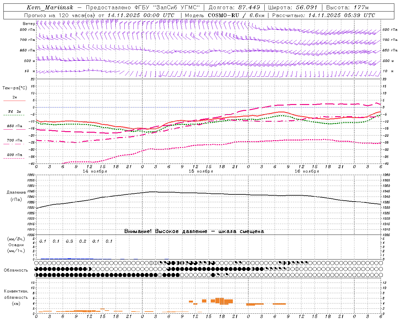Image resolution: width=399 pixels, height=319 pixels.
Task: Click the longitude value 87.449
Action: [x=249, y=7]
